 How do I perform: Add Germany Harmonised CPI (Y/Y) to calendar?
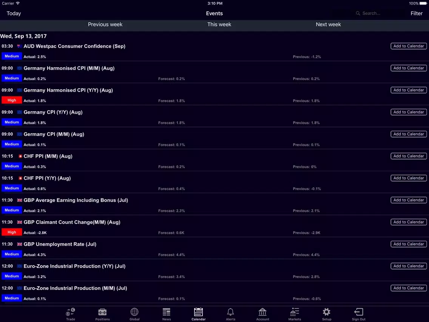[x=409, y=90]
